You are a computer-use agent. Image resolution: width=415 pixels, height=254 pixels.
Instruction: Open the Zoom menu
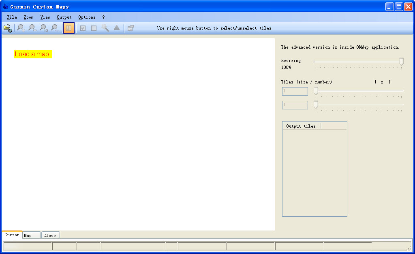29,17
